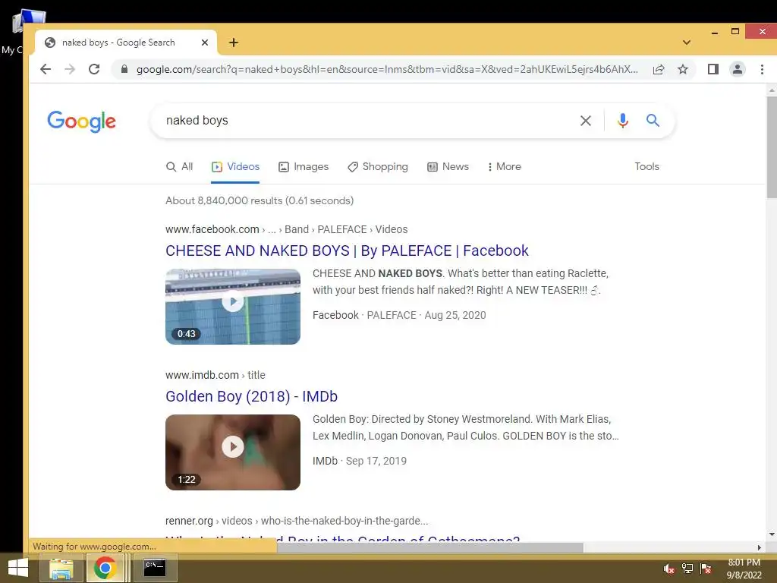777x583 pixels.
Task: Click the Chrome taskbar icon
Action: point(105,568)
